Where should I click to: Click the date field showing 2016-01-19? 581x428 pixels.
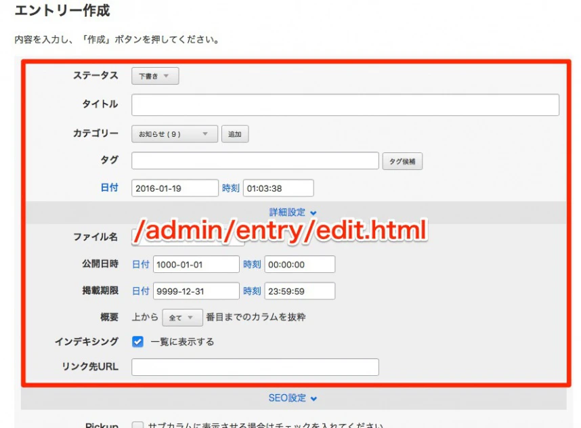[175, 188]
